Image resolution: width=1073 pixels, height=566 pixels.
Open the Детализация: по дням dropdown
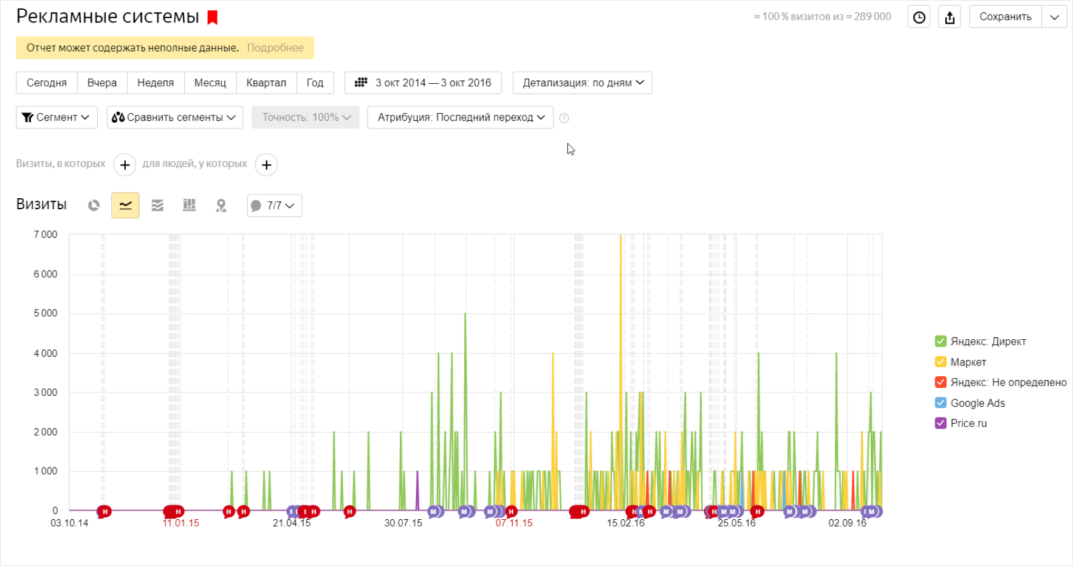pos(582,83)
